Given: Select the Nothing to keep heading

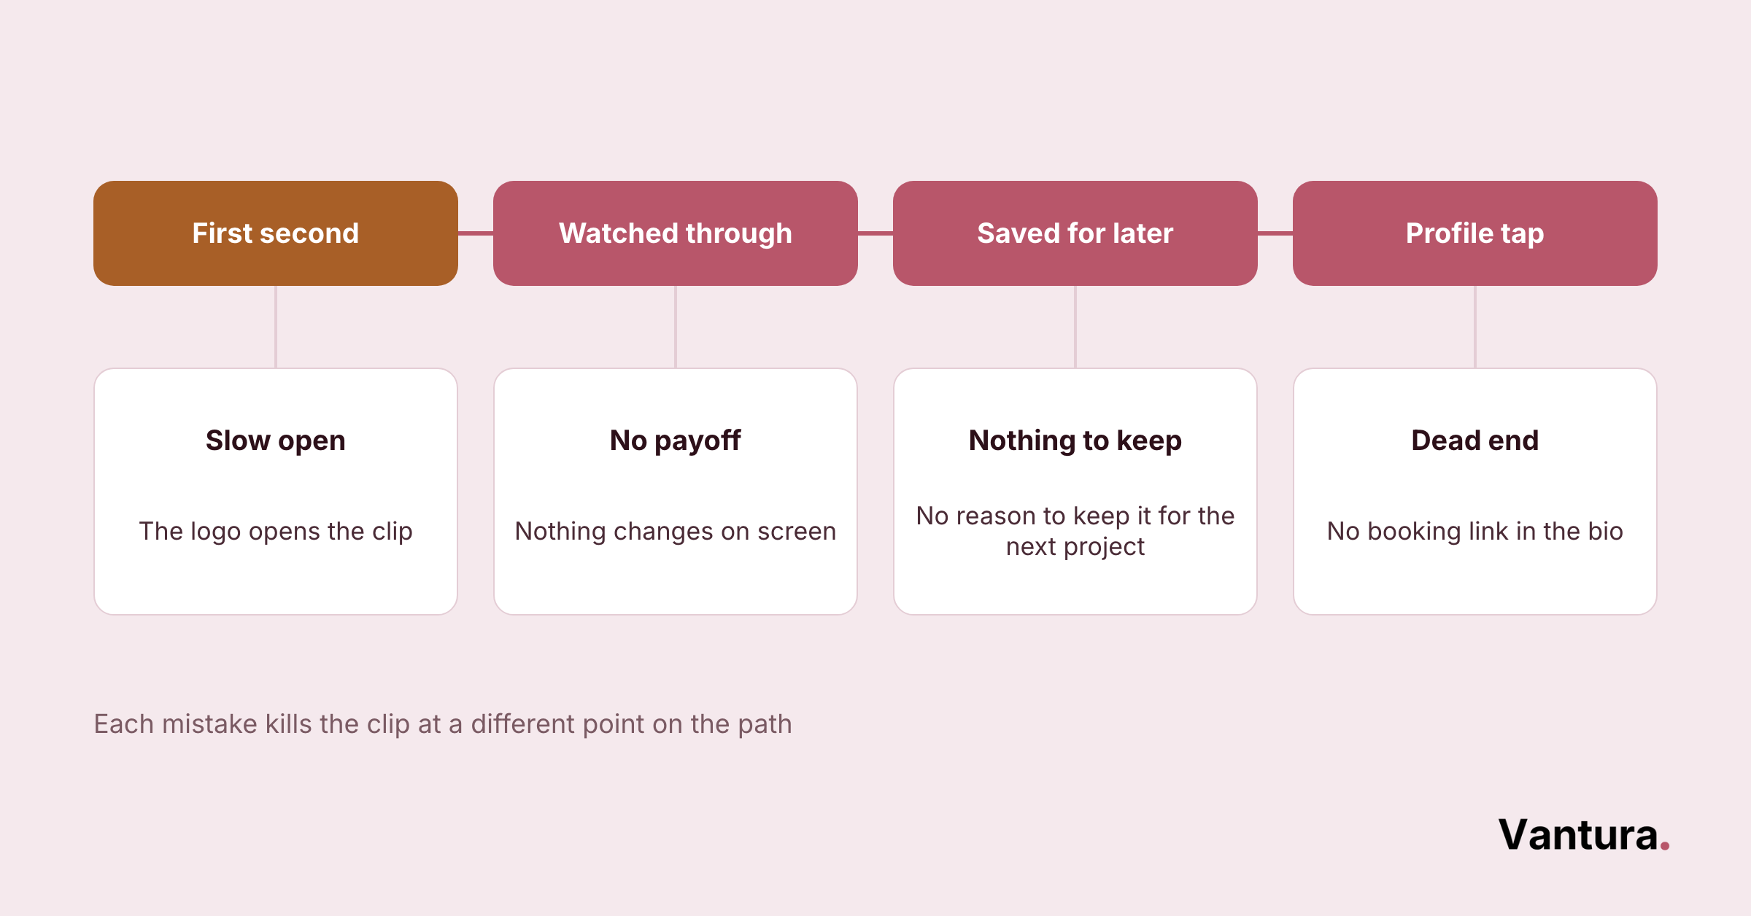Looking at the screenshot, I should click(1075, 440).
